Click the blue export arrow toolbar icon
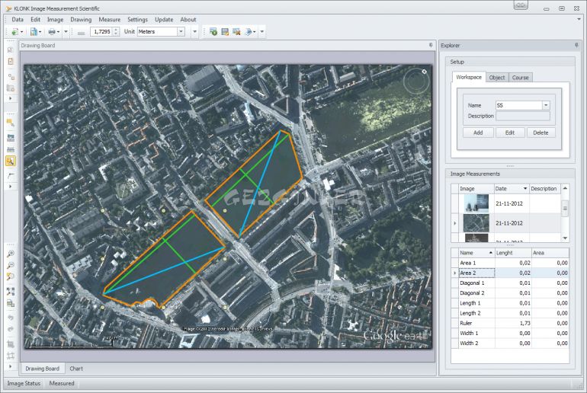Viewport: 587px width, 393px height. point(249,32)
